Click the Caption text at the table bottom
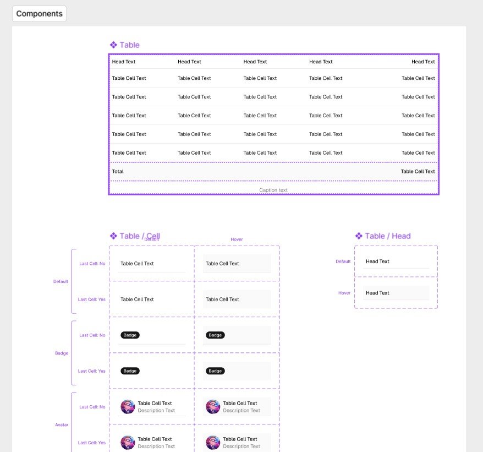 [x=273, y=190]
